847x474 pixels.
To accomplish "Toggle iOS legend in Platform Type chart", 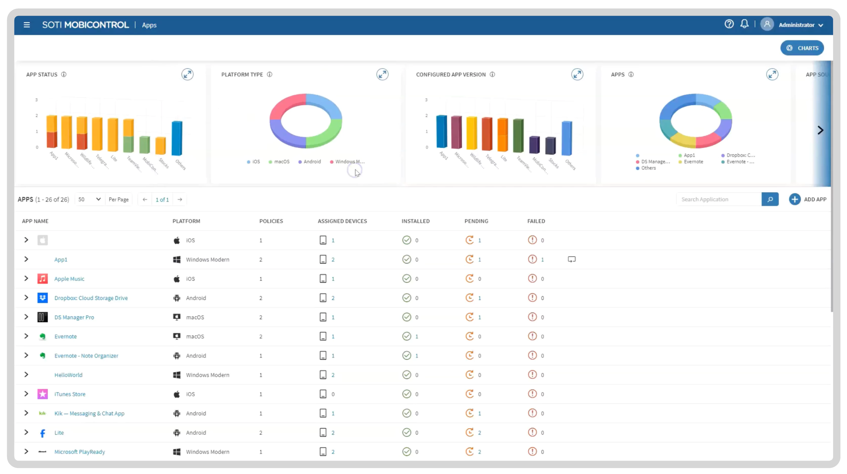I will (x=253, y=162).
